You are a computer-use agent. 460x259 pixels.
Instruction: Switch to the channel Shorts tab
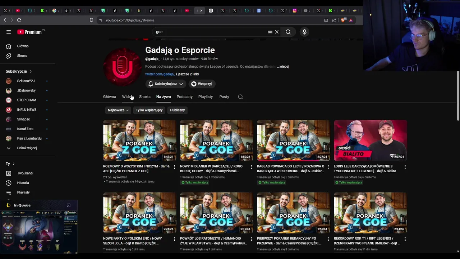pos(145,97)
